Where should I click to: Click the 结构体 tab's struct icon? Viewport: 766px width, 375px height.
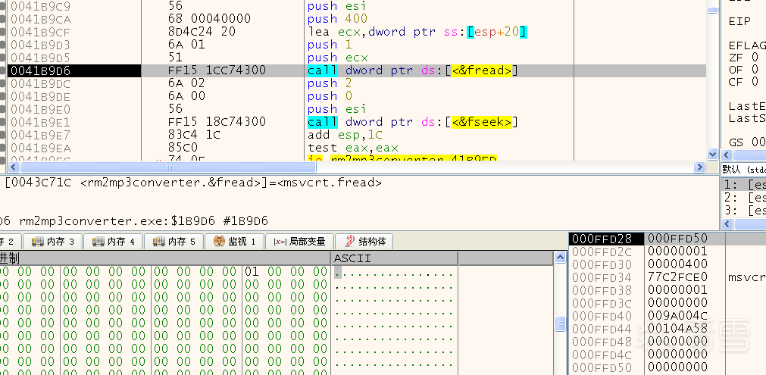[350, 241]
